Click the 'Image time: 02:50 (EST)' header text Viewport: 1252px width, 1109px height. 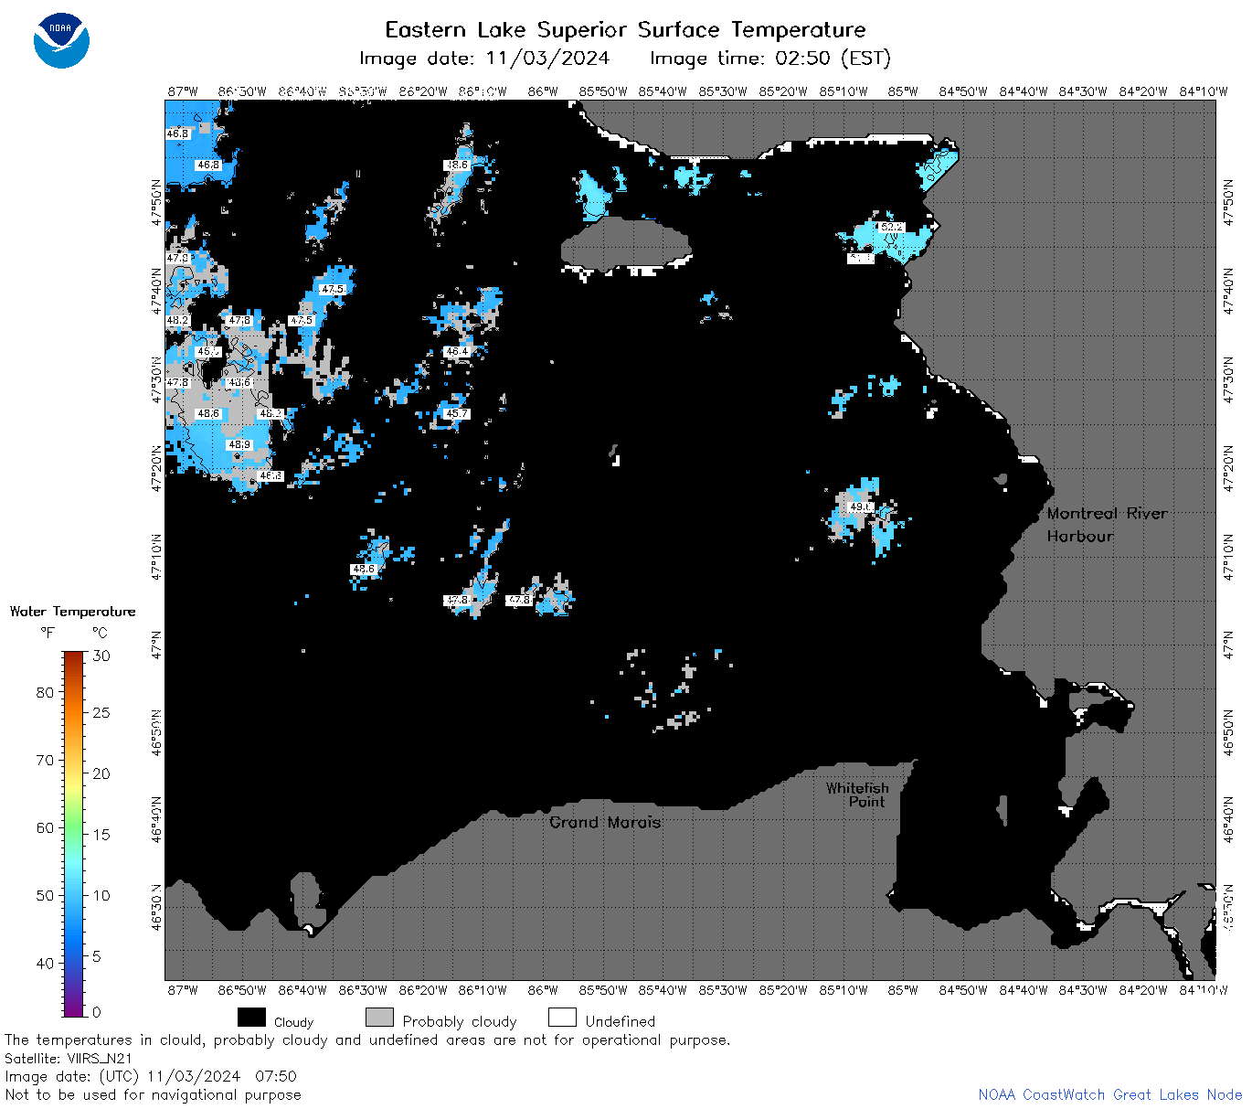pyautogui.click(x=770, y=59)
